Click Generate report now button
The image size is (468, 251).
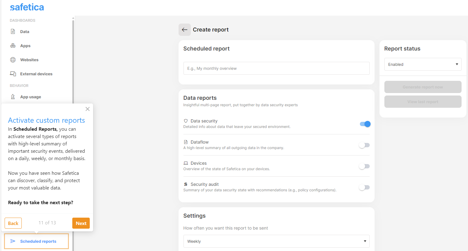[x=423, y=87]
